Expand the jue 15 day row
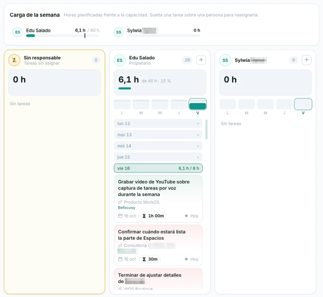 click(x=158, y=157)
